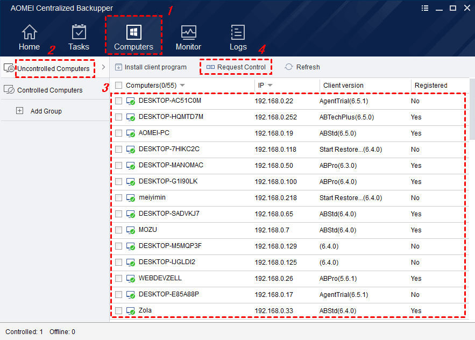The height and width of the screenshot is (340, 475).
Task: Click the Install client program download icon
Action: (118, 67)
